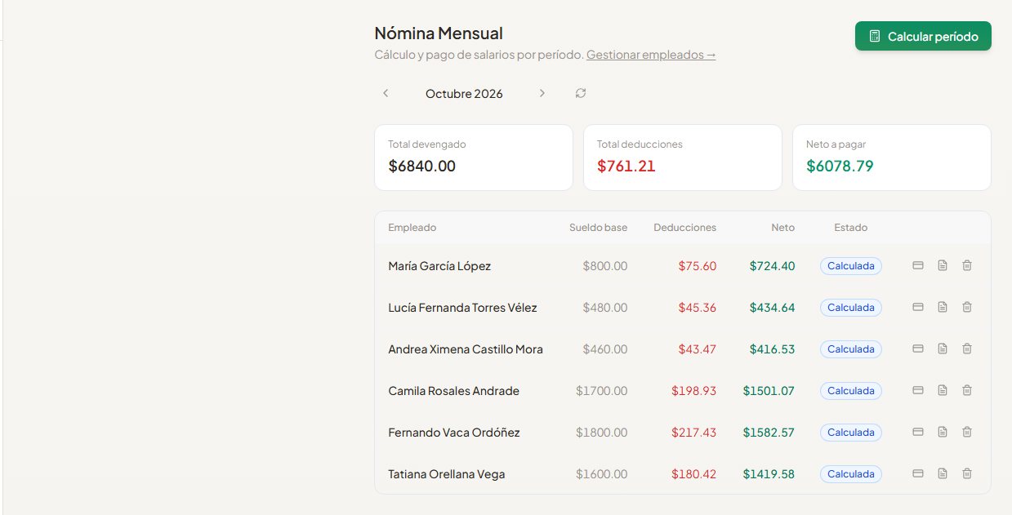This screenshot has width=1012, height=515.
Task: Click the card icon for Andrea Ximena Castillo Mora
Action: pos(918,349)
